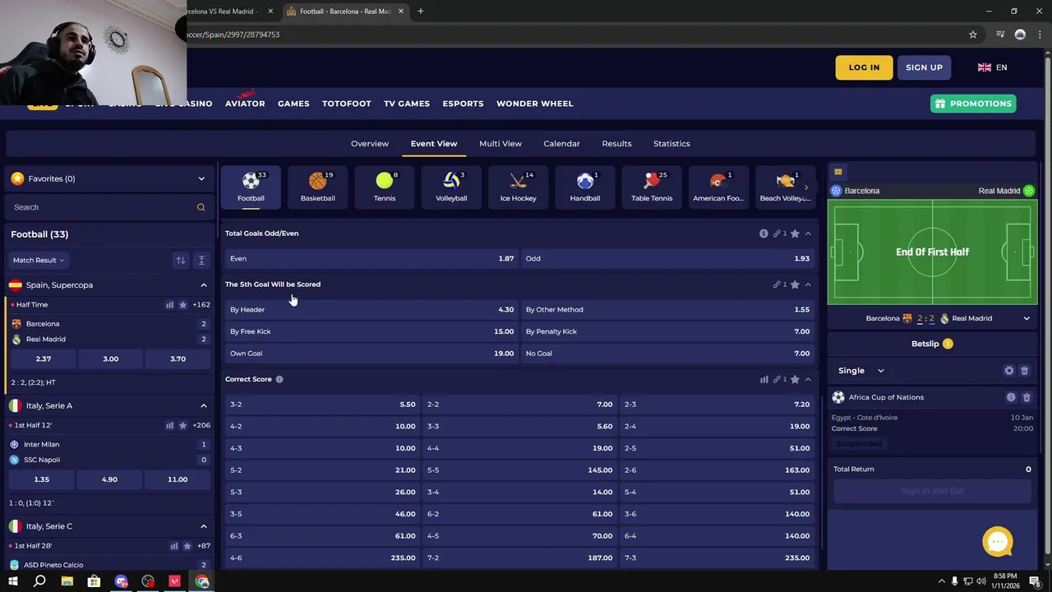Switch to the Overview tab

(370, 144)
